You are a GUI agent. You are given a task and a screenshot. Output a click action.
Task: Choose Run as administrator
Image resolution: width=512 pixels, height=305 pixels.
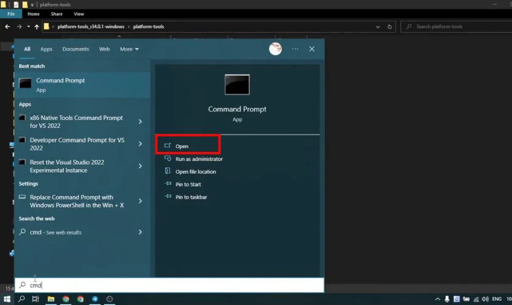click(x=199, y=159)
